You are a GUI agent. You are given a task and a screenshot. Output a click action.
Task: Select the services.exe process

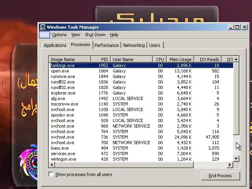[141, 154]
